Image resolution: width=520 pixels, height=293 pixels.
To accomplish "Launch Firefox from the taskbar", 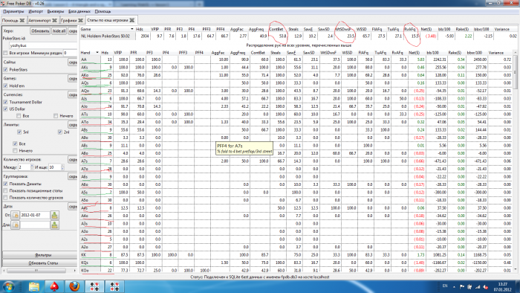I will tap(74, 286).
